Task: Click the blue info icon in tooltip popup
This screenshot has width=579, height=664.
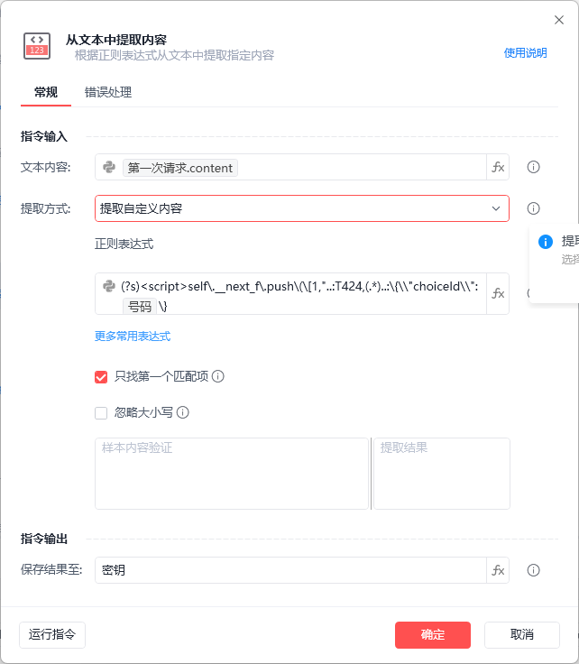Action: 545,242
